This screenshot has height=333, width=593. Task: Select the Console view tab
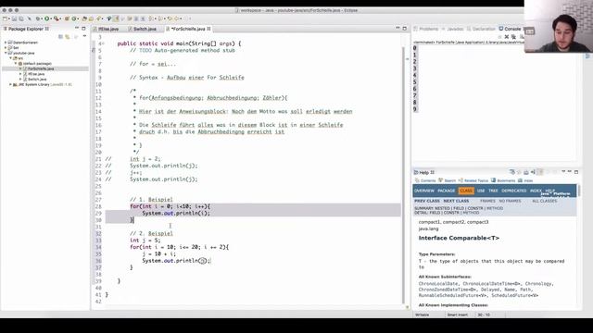click(510, 29)
